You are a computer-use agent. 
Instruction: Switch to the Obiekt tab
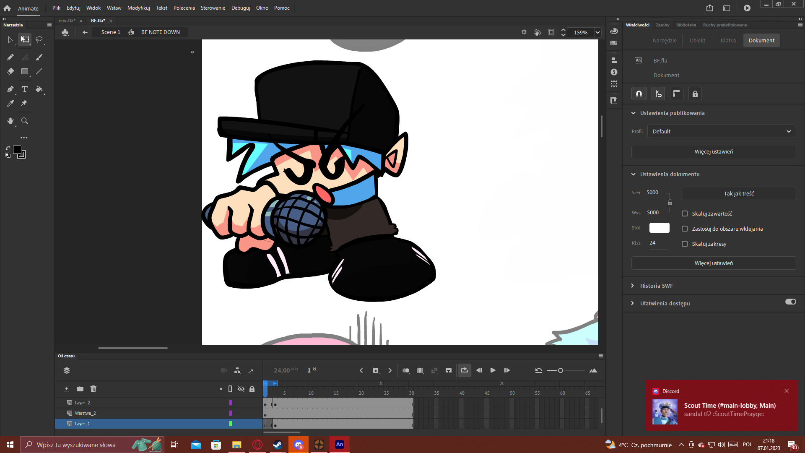point(697,40)
